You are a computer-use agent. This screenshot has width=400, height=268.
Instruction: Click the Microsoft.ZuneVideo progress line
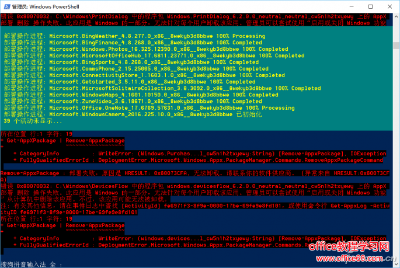pos(133,101)
